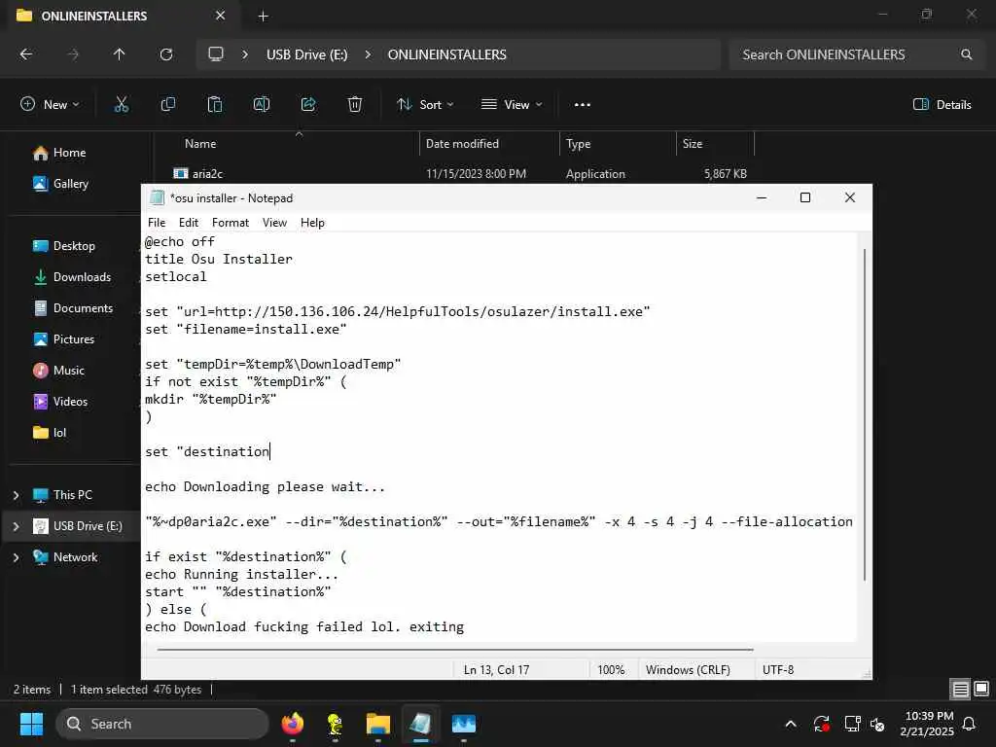Open File Explorer taskbar icon
Viewport: 996px width, 747px height.
tap(378, 724)
